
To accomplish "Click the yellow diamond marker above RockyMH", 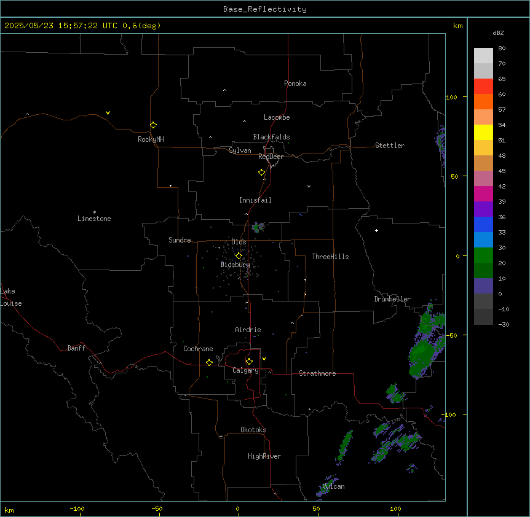I will coord(153,125).
